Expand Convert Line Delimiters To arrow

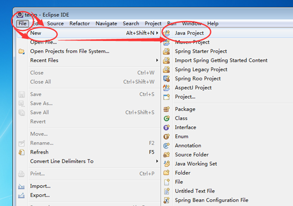pyautogui.click(x=157, y=161)
